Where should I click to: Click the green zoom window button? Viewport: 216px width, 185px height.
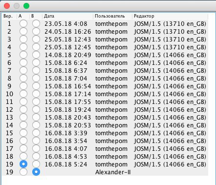(26, 6)
